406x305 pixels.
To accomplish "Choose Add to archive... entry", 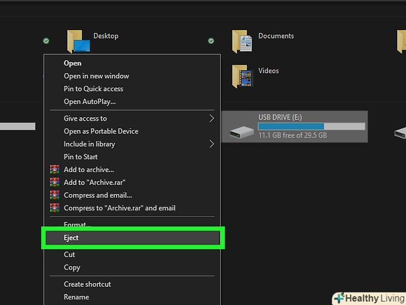I will (x=132, y=169).
